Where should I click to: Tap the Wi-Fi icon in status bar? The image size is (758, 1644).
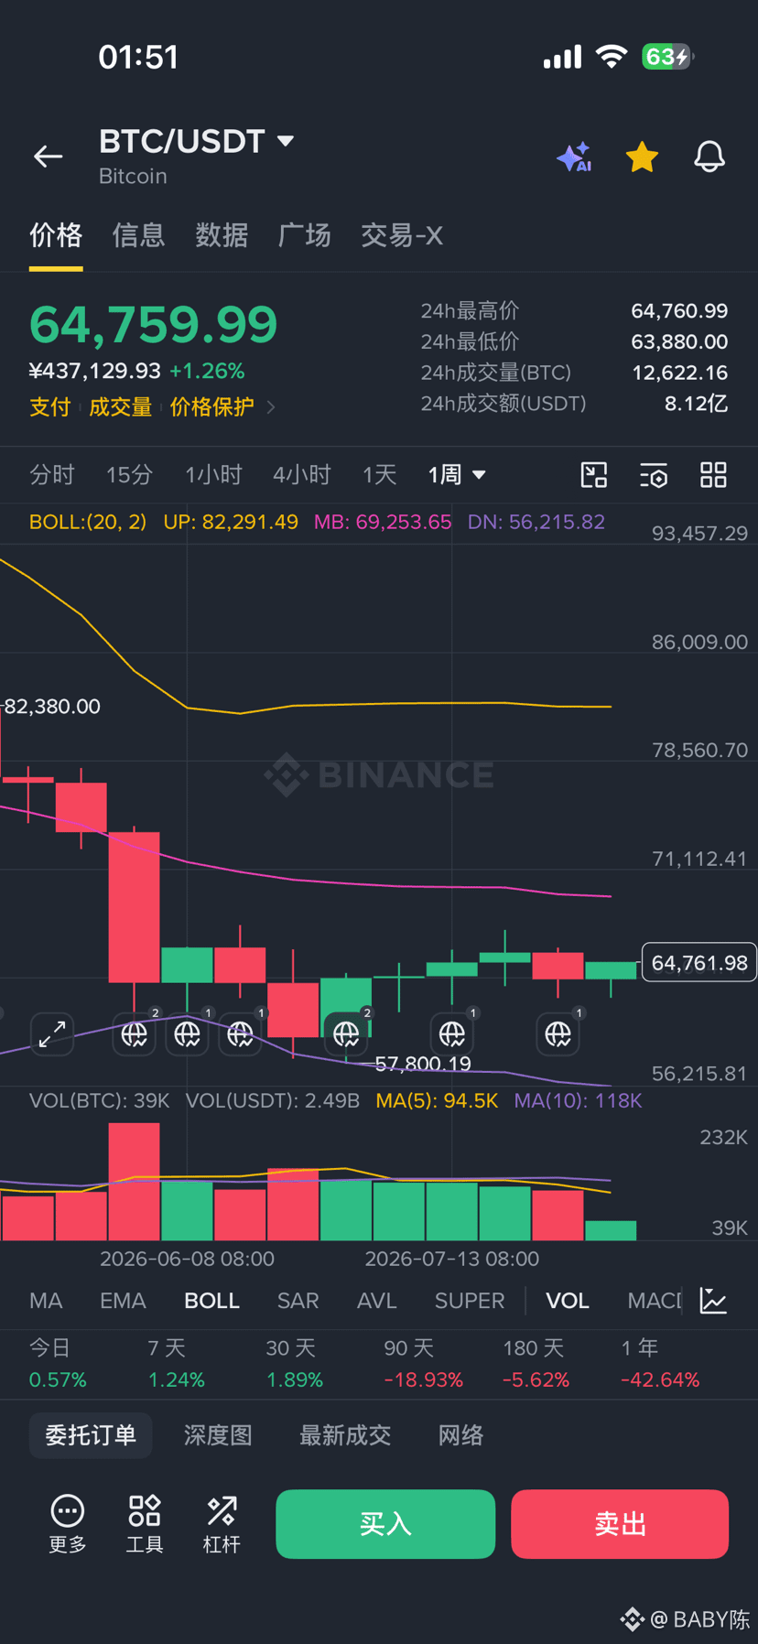point(611,57)
